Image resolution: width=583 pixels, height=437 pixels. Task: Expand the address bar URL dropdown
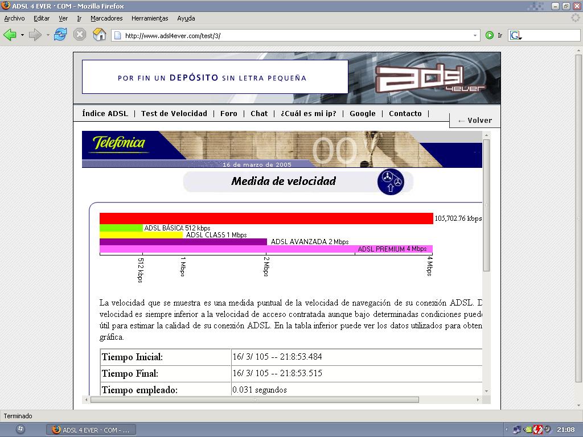coord(475,36)
